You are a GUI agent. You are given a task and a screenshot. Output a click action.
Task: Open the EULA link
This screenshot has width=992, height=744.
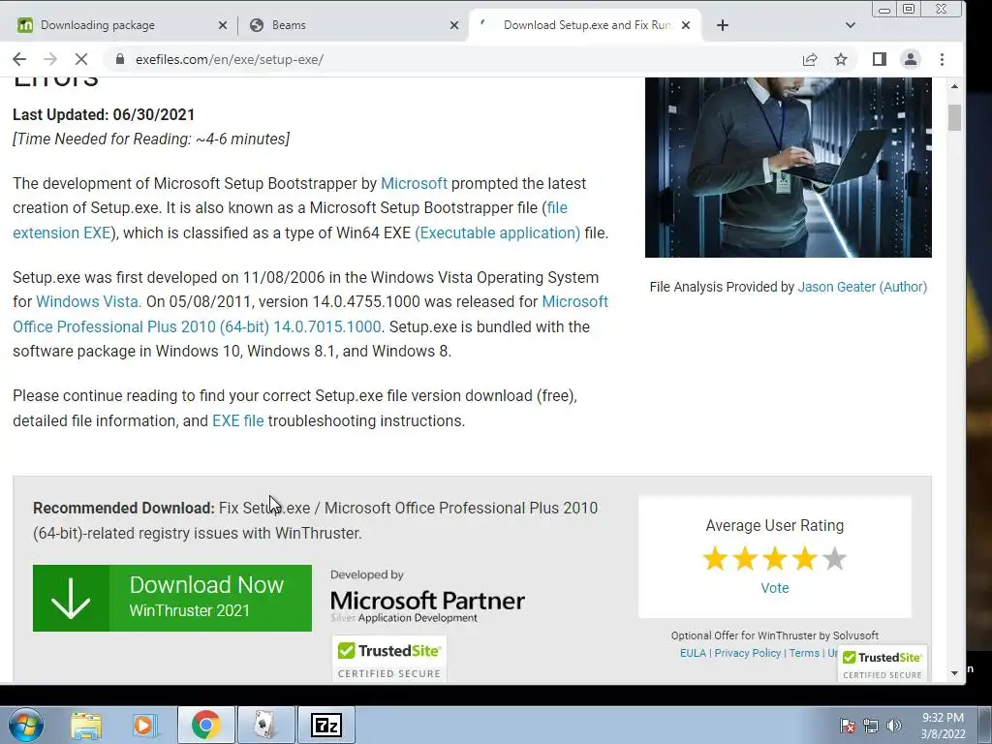(693, 653)
